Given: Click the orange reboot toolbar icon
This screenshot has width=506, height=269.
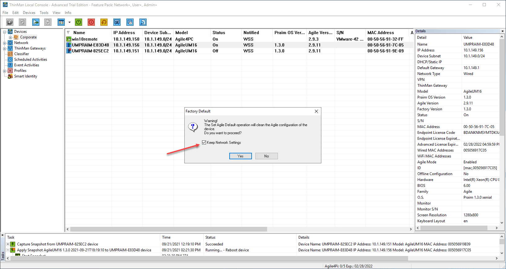Looking at the screenshot, I should click(104, 22).
